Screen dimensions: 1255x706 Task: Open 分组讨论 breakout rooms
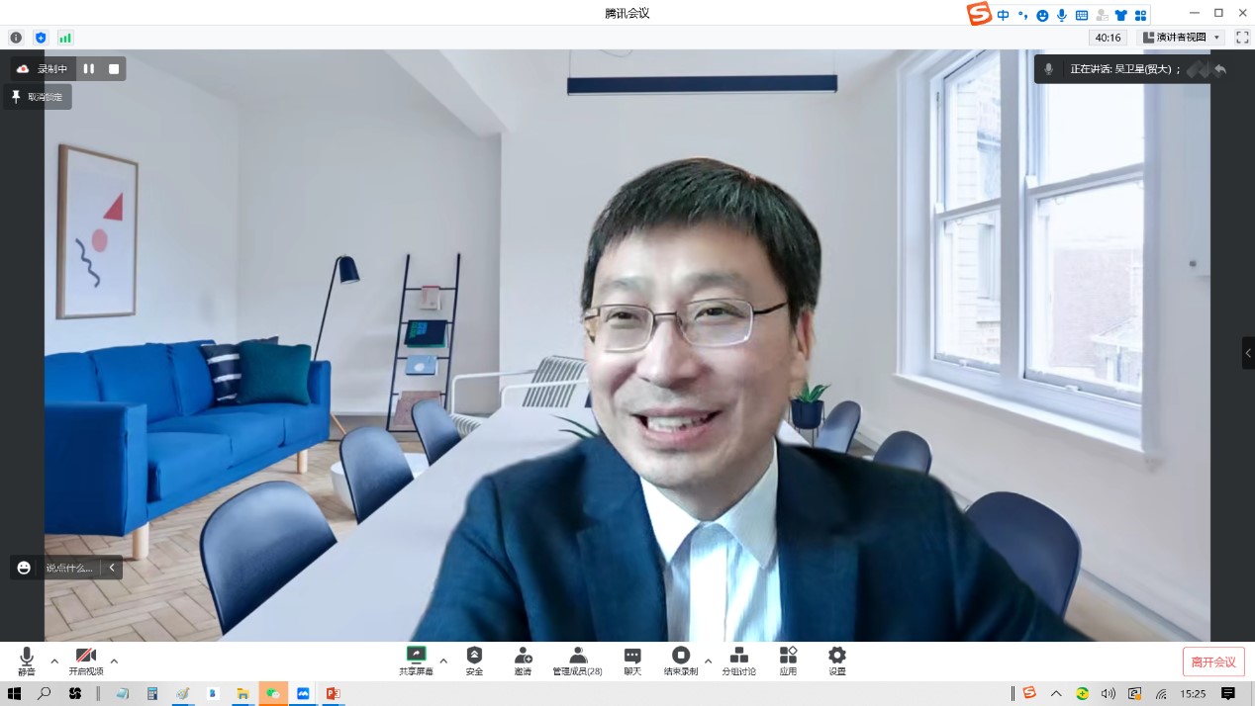[738, 661]
